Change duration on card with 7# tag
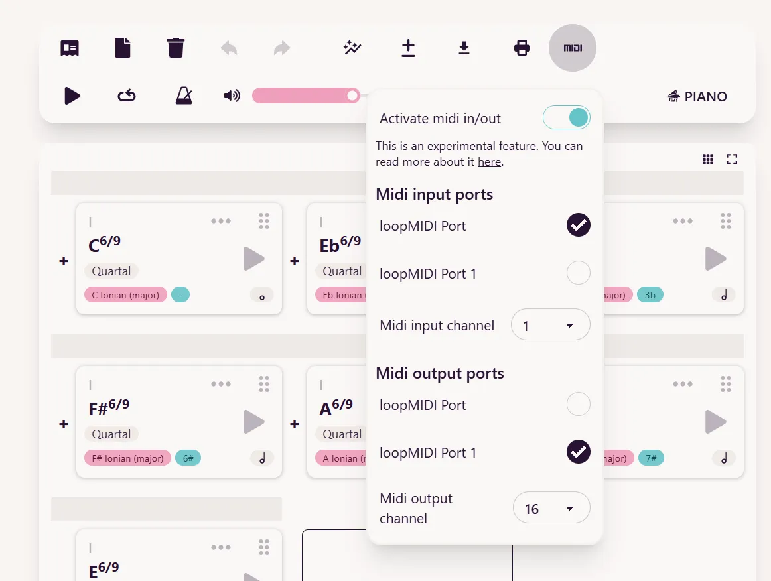 tap(724, 458)
